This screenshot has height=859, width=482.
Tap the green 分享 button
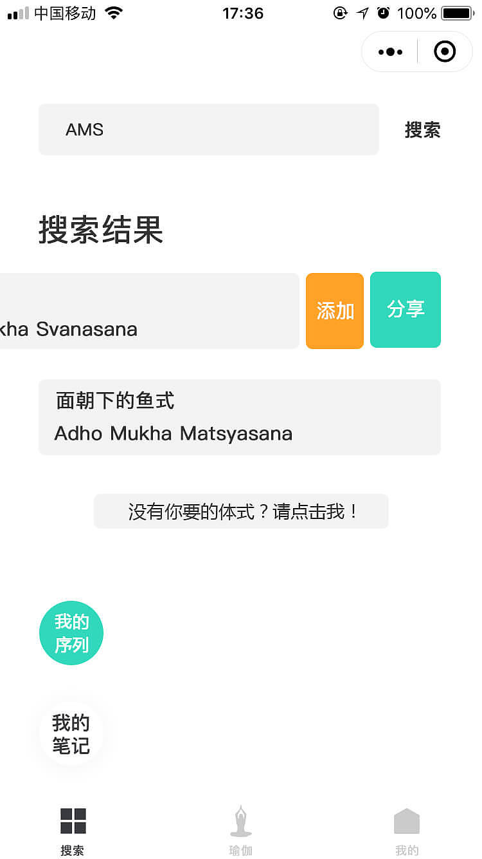pyautogui.click(x=405, y=310)
